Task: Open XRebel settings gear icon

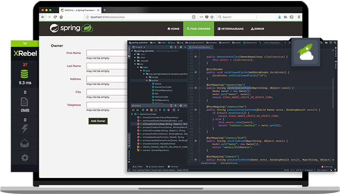Action: 25,158
